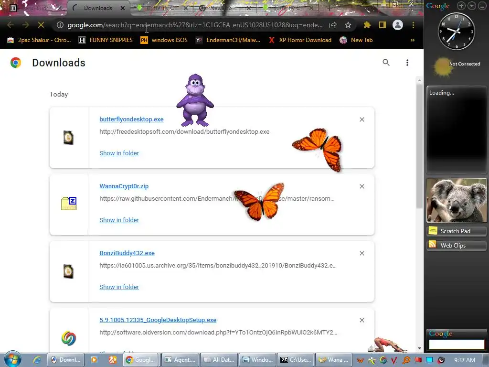Image resolution: width=489 pixels, height=367 pixels.
Task: Open GoogleDesktopSetup.exe file link
Action: tap(158, 320)
